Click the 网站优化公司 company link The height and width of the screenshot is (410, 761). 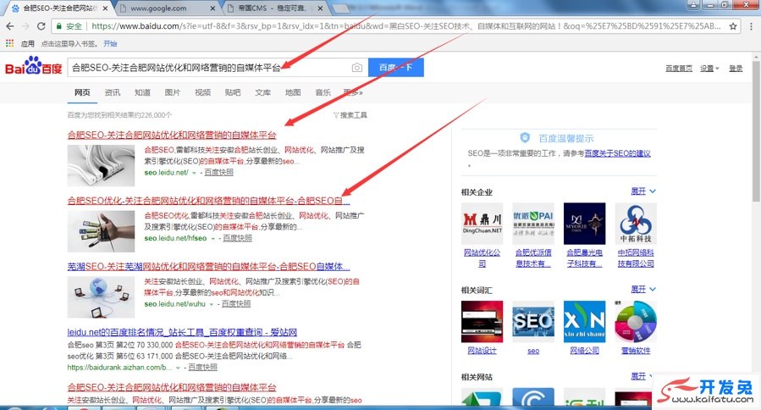point(482,258)
